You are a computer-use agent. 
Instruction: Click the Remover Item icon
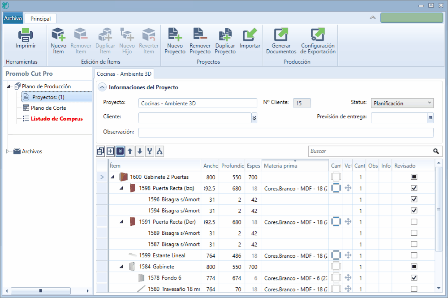pyautogui.click(x=81, y=35)
